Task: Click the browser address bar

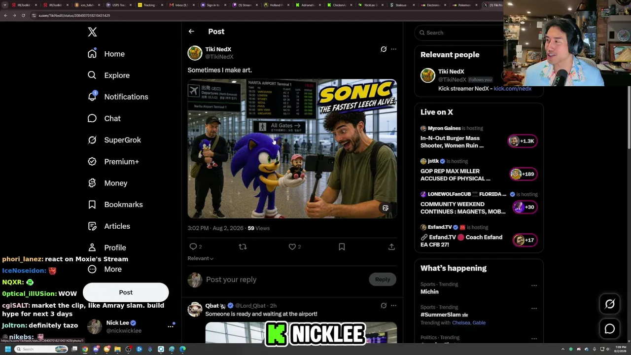Action: click(x=266, y=15)
